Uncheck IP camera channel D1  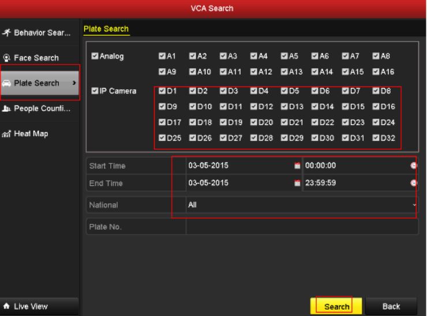(162, 91)
